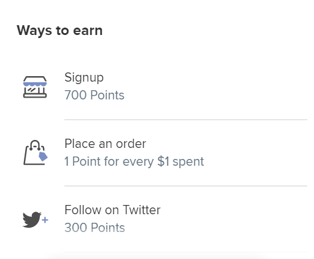The image size is (314, 259).
Task: Click the store icon's window display
Action: (x=32, y=90)
